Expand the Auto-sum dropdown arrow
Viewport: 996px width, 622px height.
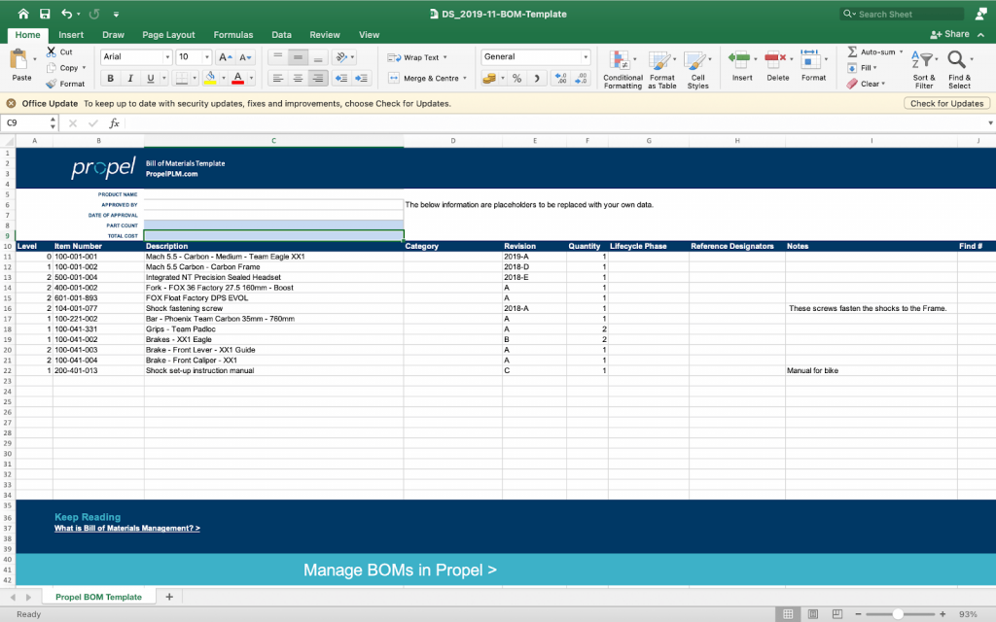(901, 52)
